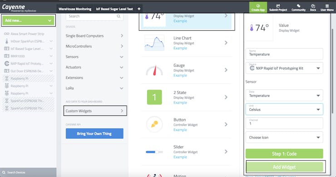Open the Device dropdown NXP Rapid IoT Prototyping Kit
This screenshot has width=336, height=177.
[x=284, y=68]
